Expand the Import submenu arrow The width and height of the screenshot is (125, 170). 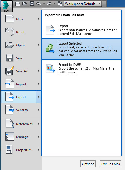coord(39,84)
